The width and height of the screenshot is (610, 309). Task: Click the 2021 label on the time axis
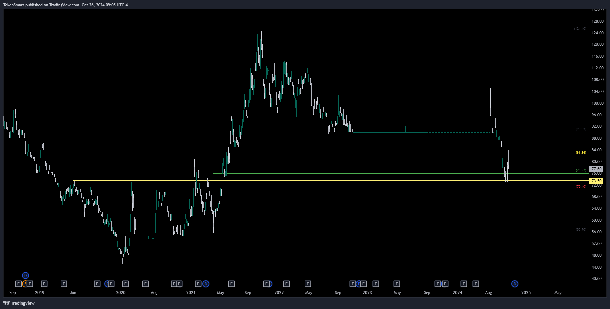click(x=191, y=293)
